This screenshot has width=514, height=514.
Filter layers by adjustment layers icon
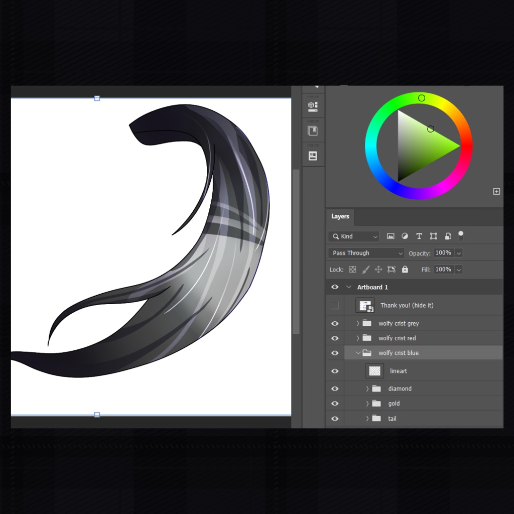[405, 236]
